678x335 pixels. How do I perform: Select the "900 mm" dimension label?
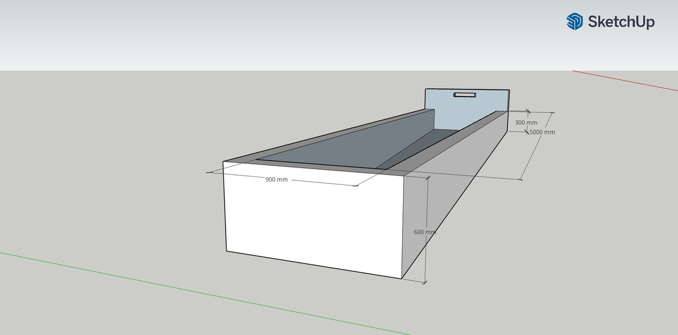(x=276, y=180)
